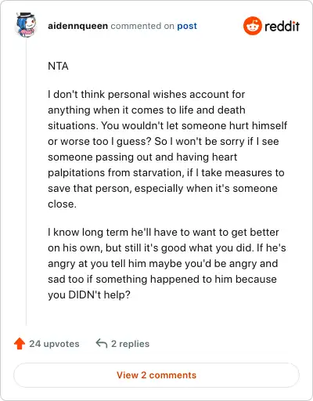The height and width of the screenshot is (401, 313).
Task: Click the "24 upvotes" count
Action: [x=54, y=344]
